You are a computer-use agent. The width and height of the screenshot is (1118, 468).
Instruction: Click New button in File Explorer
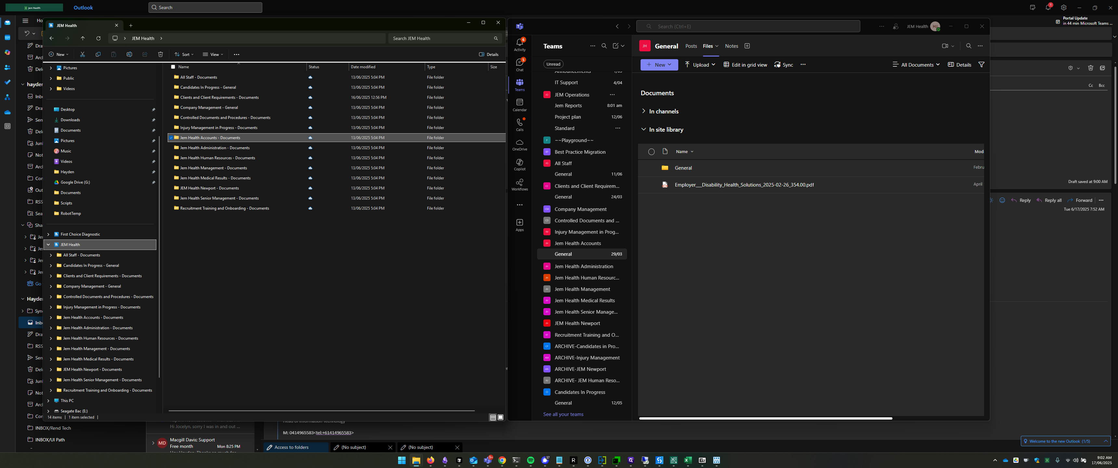pos(58,54)
